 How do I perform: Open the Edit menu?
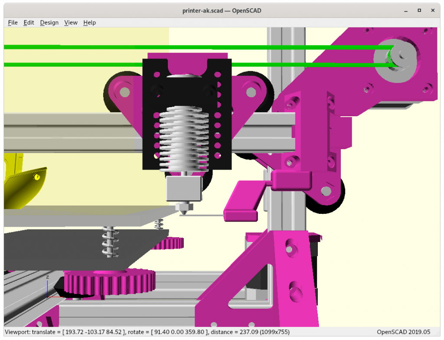(29, 23)
